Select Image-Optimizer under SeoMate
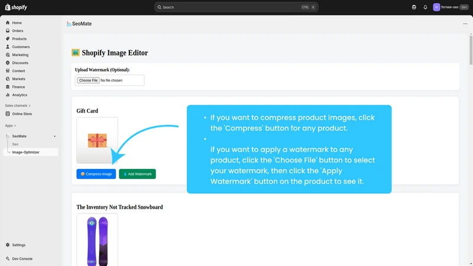 31,152
